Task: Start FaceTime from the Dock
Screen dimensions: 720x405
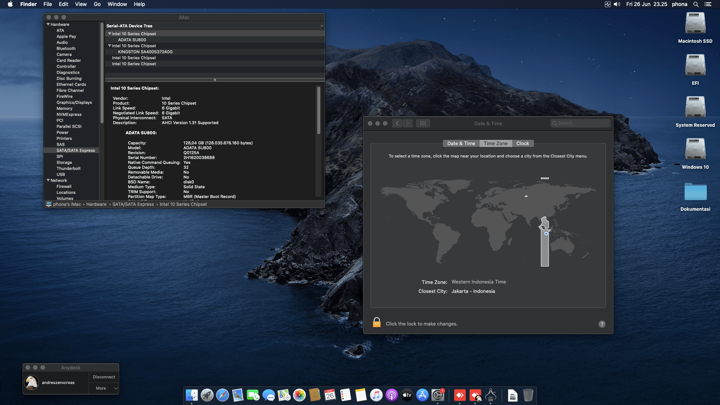Action: pos(253,395)
